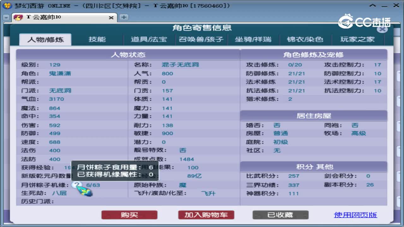The image size is (404, 227).
Task: Click the 飞升/渡劫/化圣 value 飞升
Action: click(208, 193)
